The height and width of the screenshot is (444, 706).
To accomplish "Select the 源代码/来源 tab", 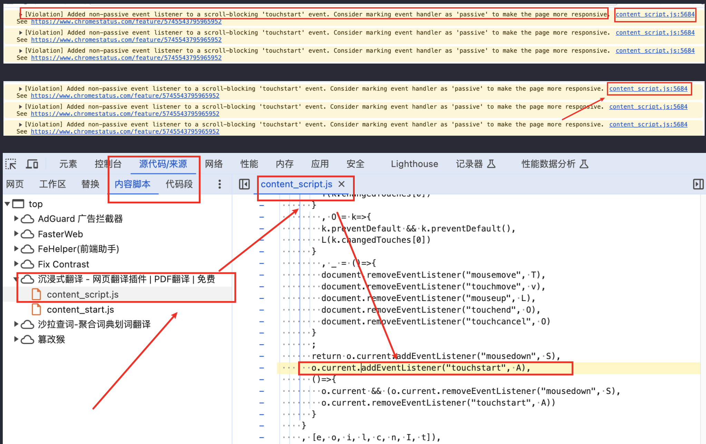I will [163, 164].
